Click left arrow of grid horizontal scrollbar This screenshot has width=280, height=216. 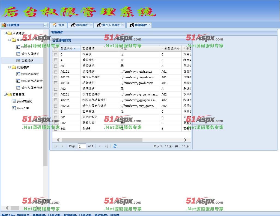tap(58, 140)
